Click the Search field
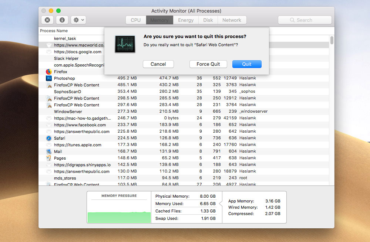Image resolution: width=370 pixels, height=242 pixels. (x=305, y=20)
